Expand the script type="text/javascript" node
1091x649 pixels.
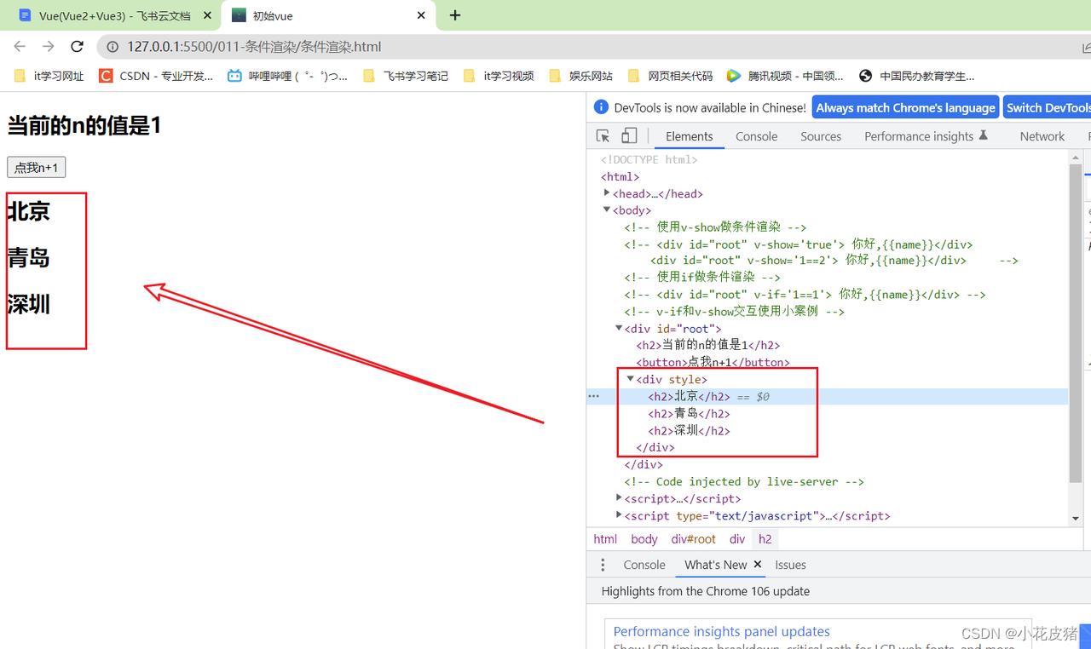pyautogui.click(x=619, y=514)
